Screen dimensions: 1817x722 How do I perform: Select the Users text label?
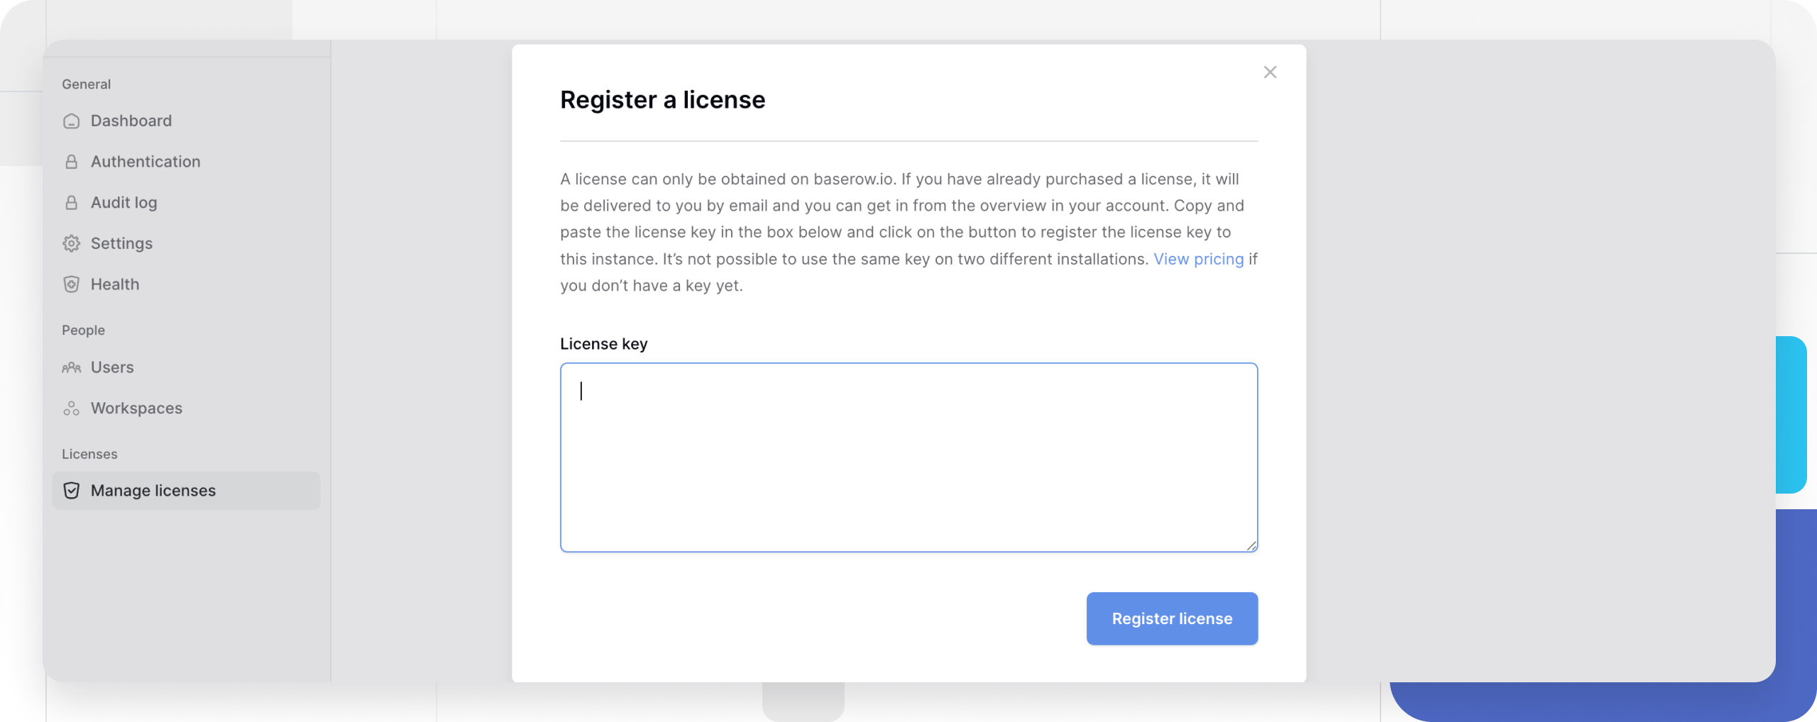click(x=112, y=367)
